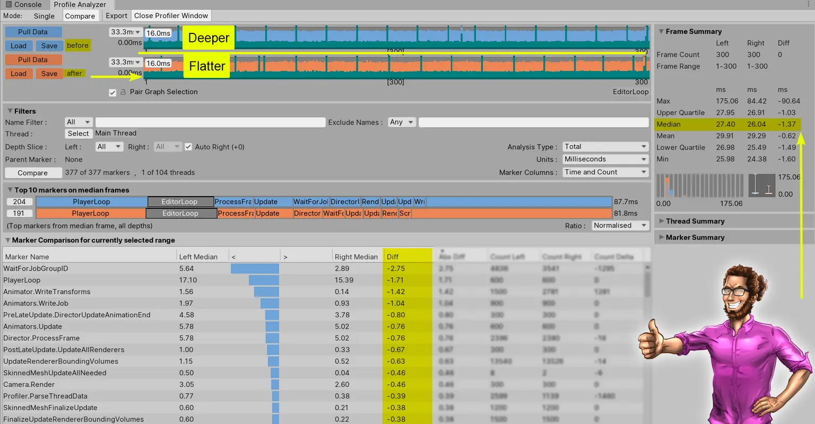The image size is (815, 424).
Task: Select the WaitForJobGroupID marker row
Action: coord(36,269)
